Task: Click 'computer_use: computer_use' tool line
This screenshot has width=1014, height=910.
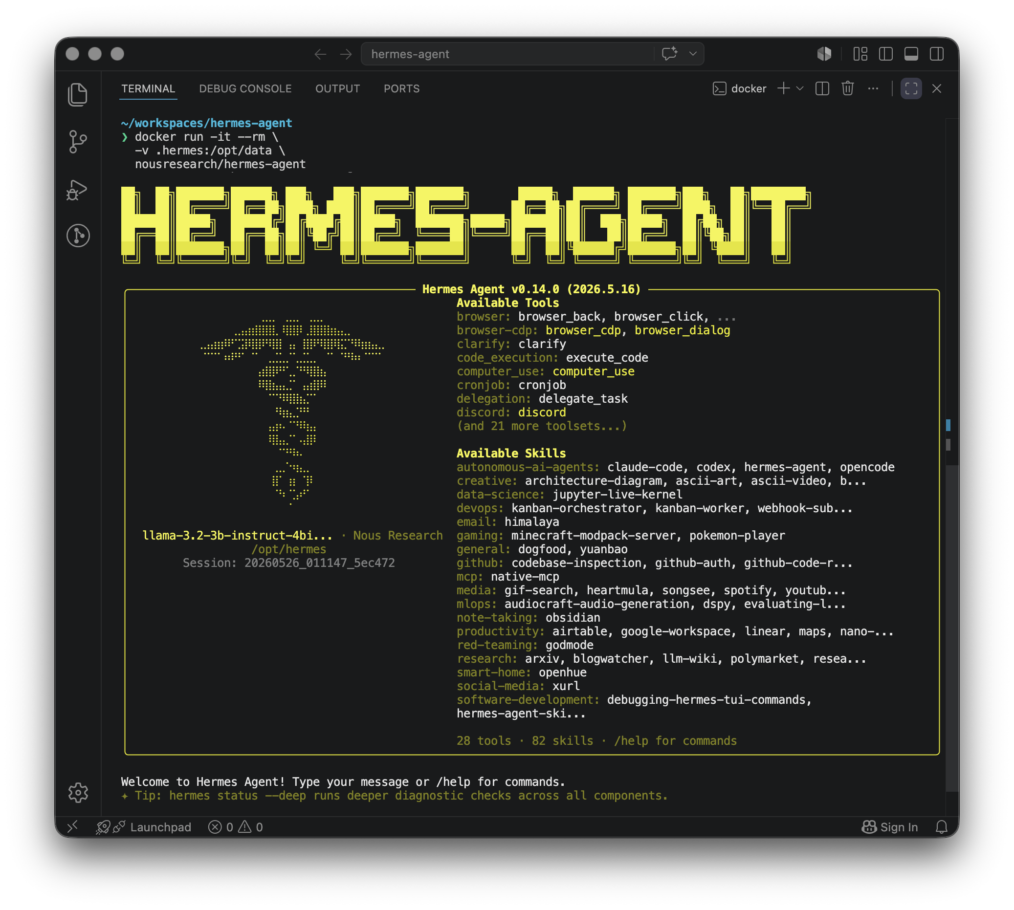Action: (545, 371)
